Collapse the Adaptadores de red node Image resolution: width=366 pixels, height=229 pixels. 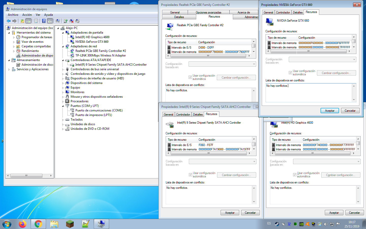(x=63, y=46)
